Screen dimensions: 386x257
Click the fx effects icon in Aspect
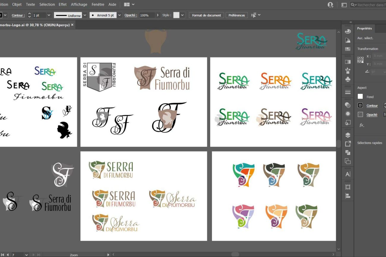tap(361, 125)
